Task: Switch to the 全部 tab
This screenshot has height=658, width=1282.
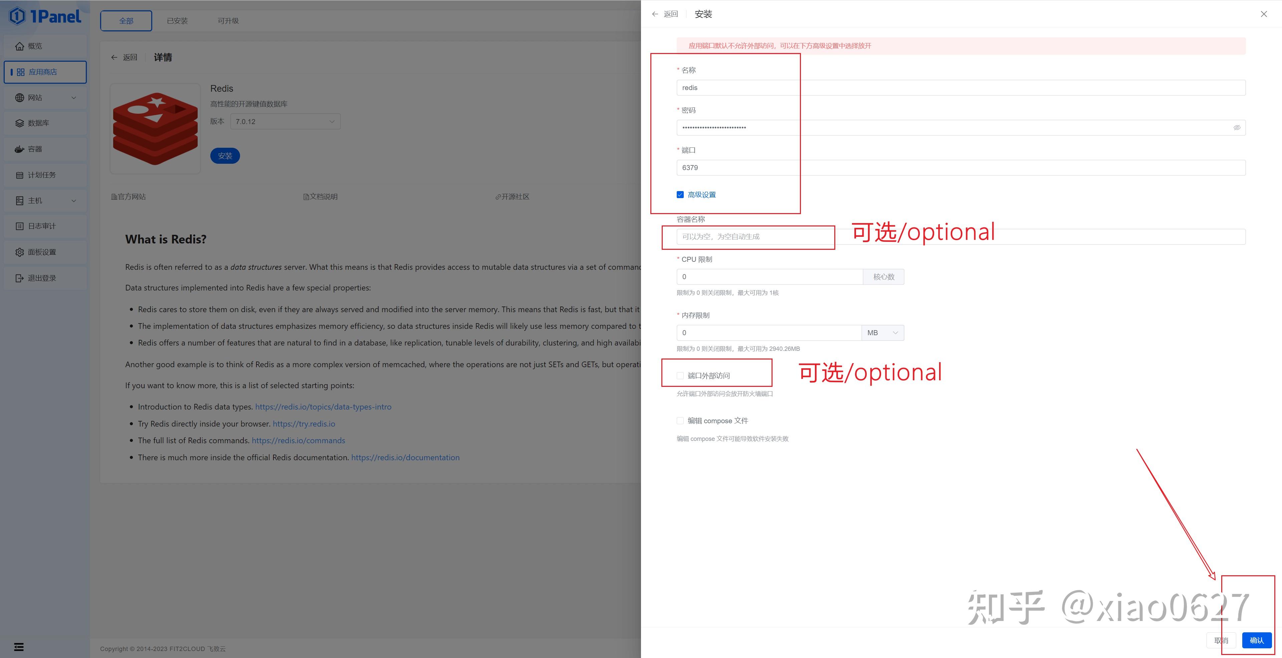Action: [x=126, y=21]
